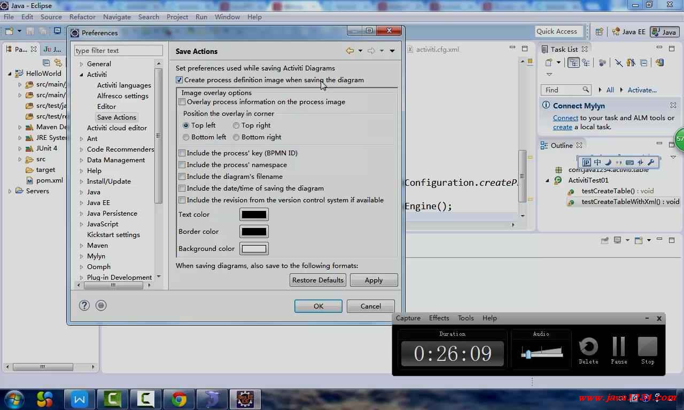Open the New Task dropdown arrow

[558, 62]
